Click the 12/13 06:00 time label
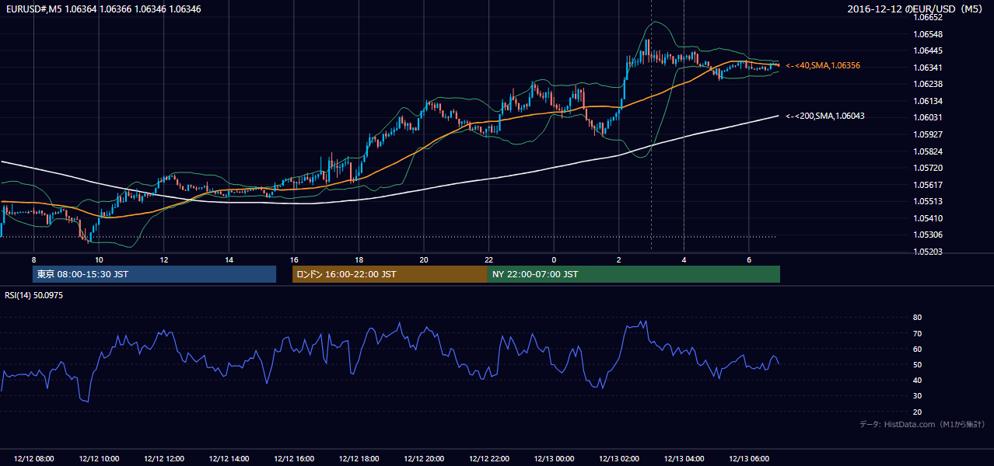The width and height of the screenshot is (994, 466). tap(749, 459)
